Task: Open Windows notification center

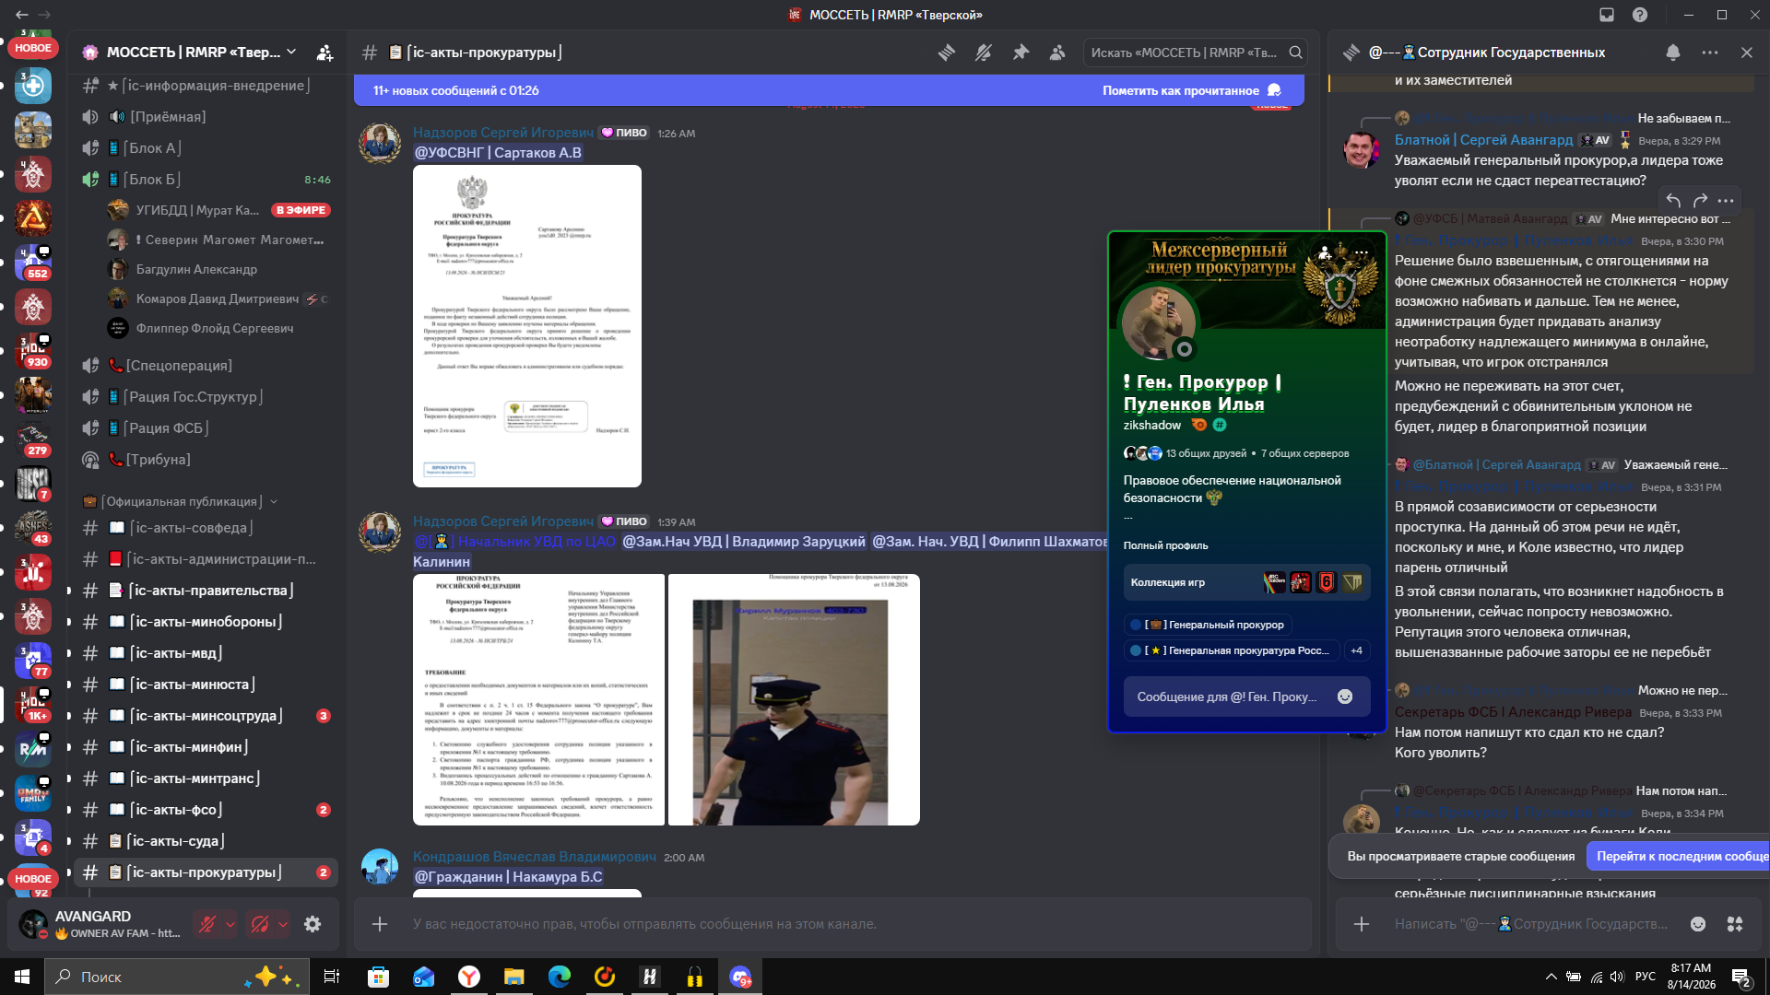Action: tap(1741, 977)
